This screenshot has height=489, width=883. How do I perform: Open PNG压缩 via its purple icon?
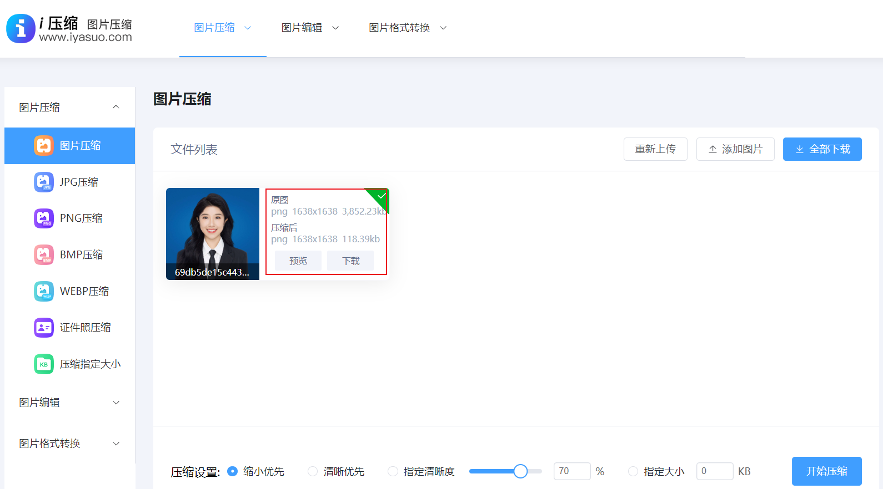44,218
